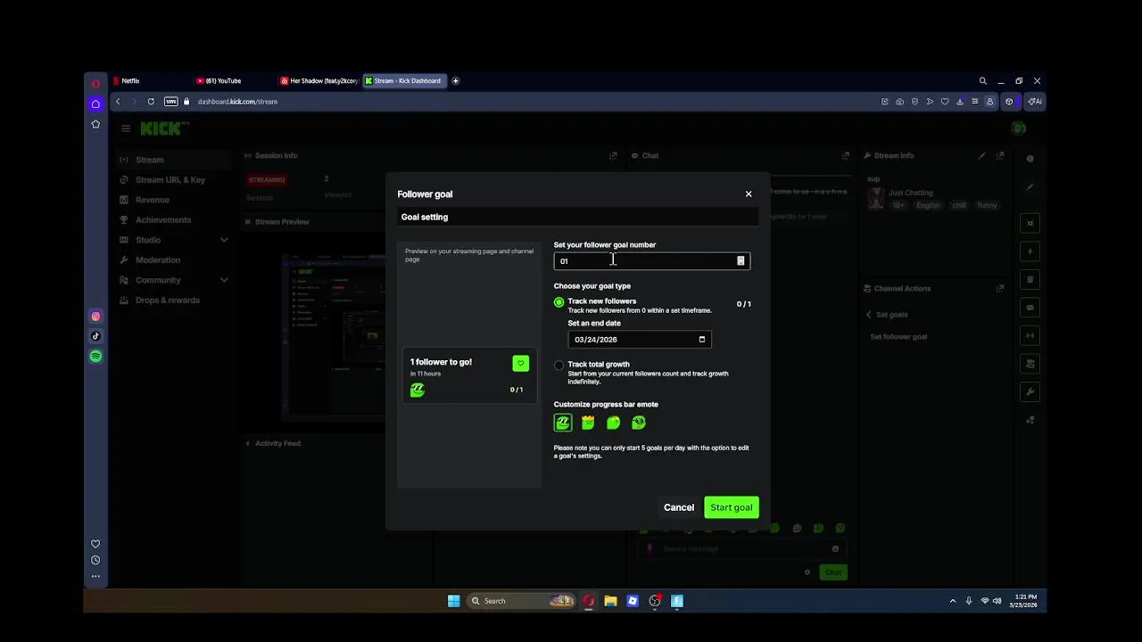Open Moderation in the sidebar
This screenshot has height=642, width=1142.
coord(175,260)
